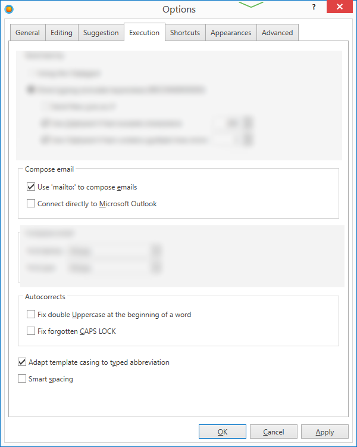The width and height of the screenshot is (357, 447).
Task: Switch to the Appearances tab
Action: [231, 33]
